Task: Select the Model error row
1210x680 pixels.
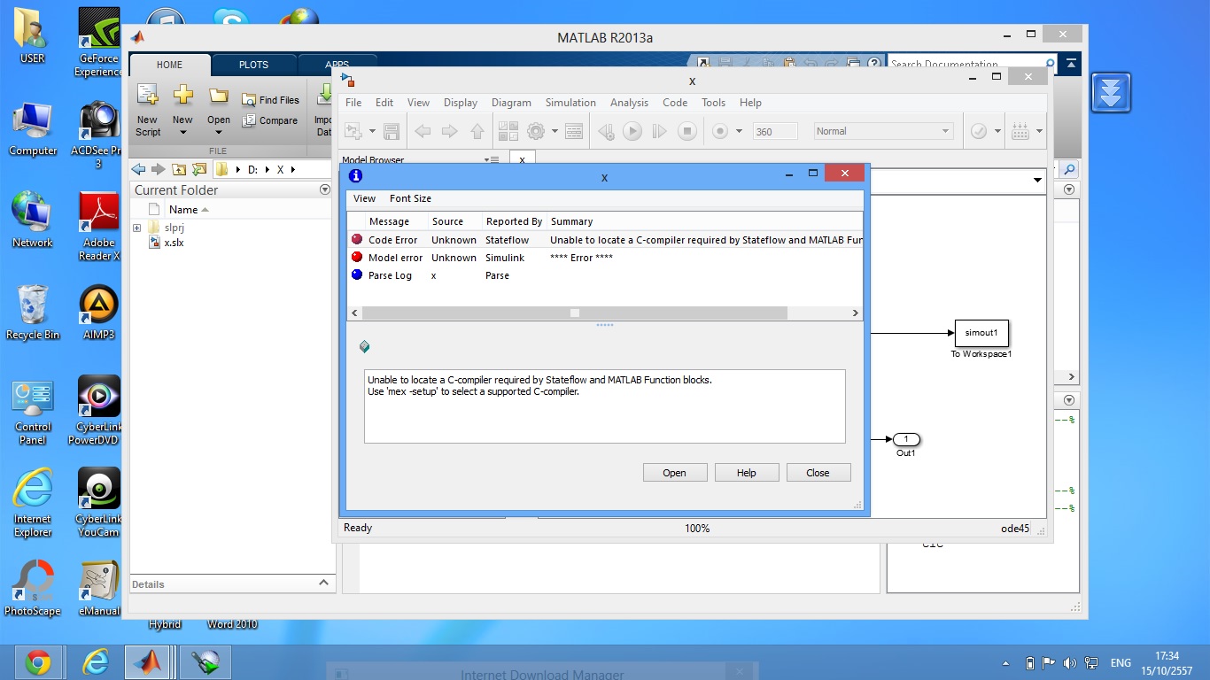Action: coord(606,258)
